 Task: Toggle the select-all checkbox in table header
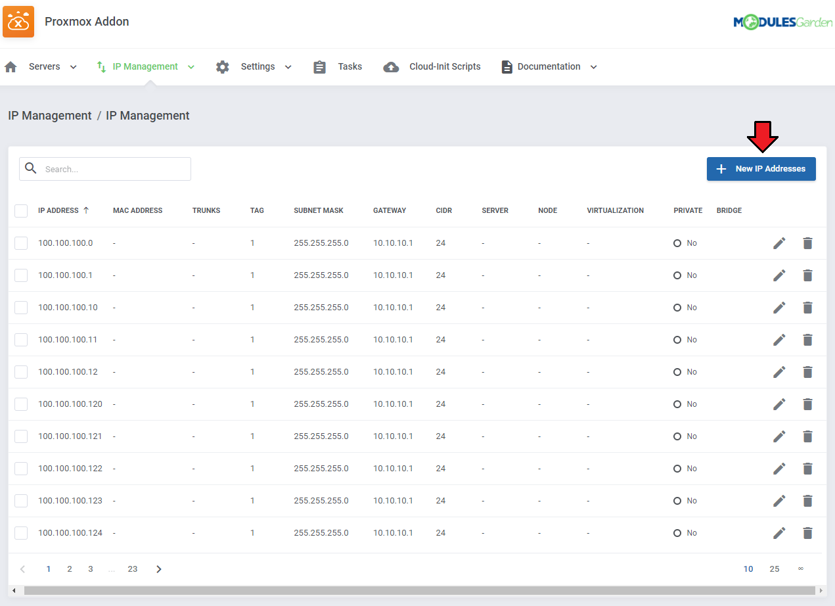[x=21, y=211]
